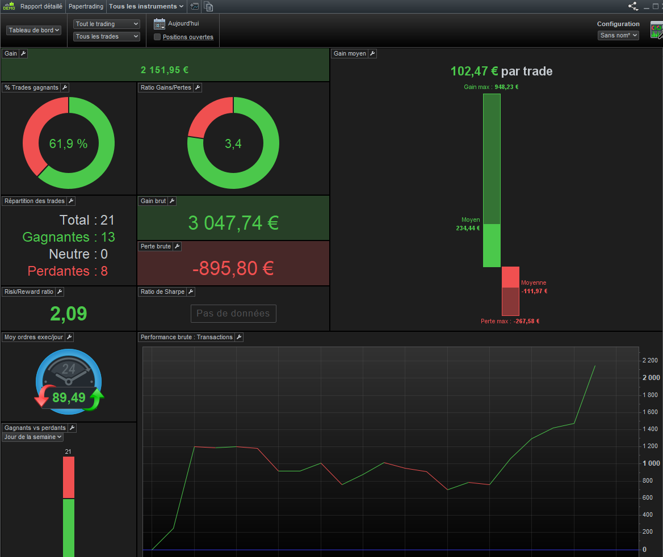This screenshot has width=663, height=557.
Task: Click the Moyenne -111,97 € label
Action: point(534,287)
